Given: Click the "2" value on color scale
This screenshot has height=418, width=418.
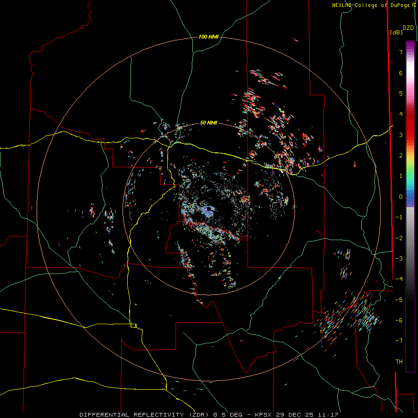Looking at the screenshot, I should tap(401, 156).
